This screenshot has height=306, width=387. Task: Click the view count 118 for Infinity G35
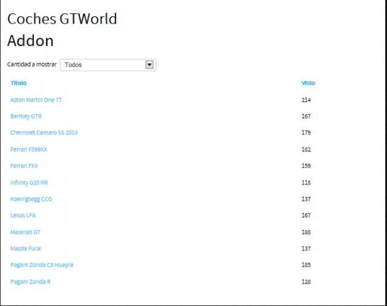(306, 183)
